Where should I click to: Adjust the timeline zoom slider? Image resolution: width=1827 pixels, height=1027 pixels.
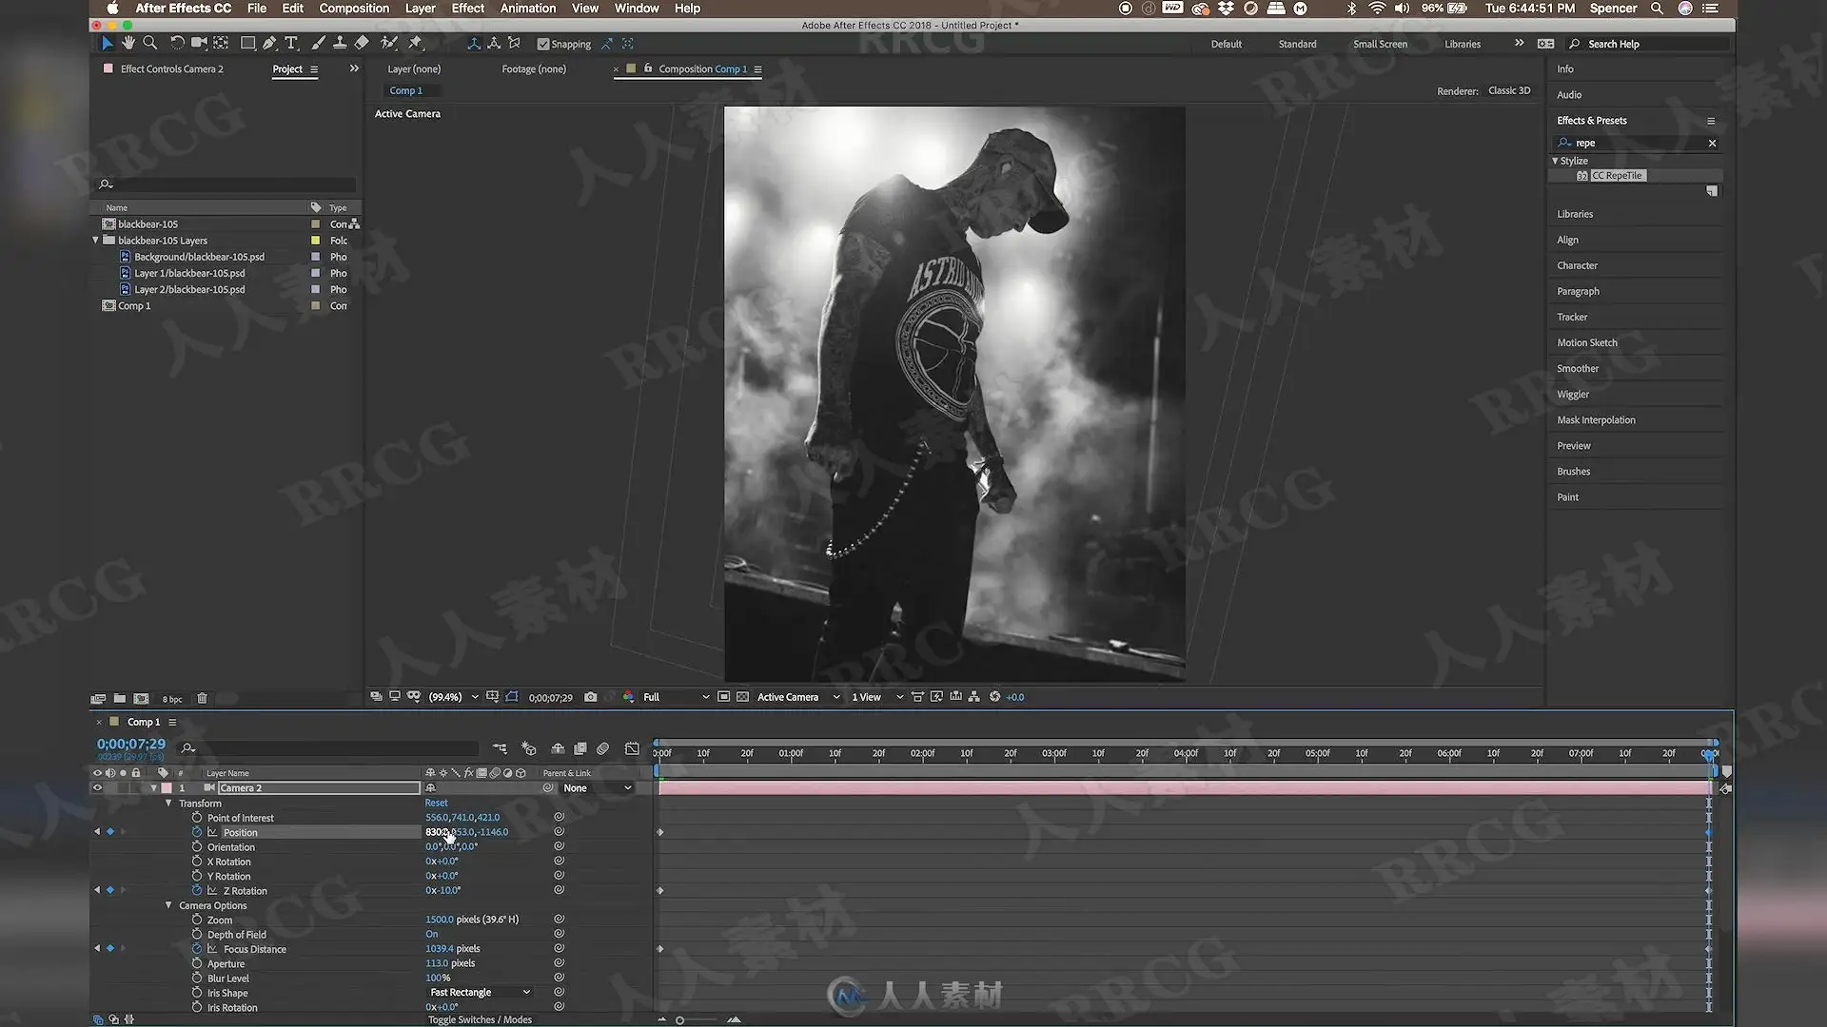(x=679, y=1020)
